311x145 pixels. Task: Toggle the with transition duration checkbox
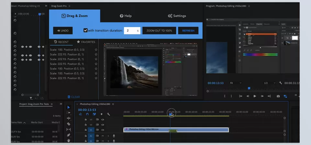point(86,30)
